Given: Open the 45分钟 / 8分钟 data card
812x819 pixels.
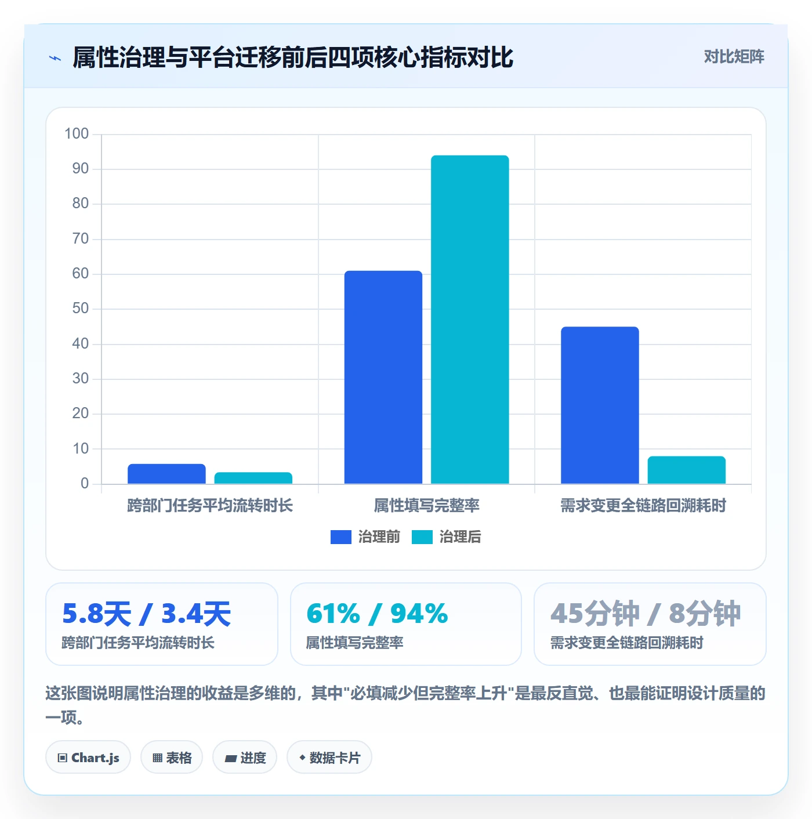Looking at the screenshot, I should tap(650, 624).
